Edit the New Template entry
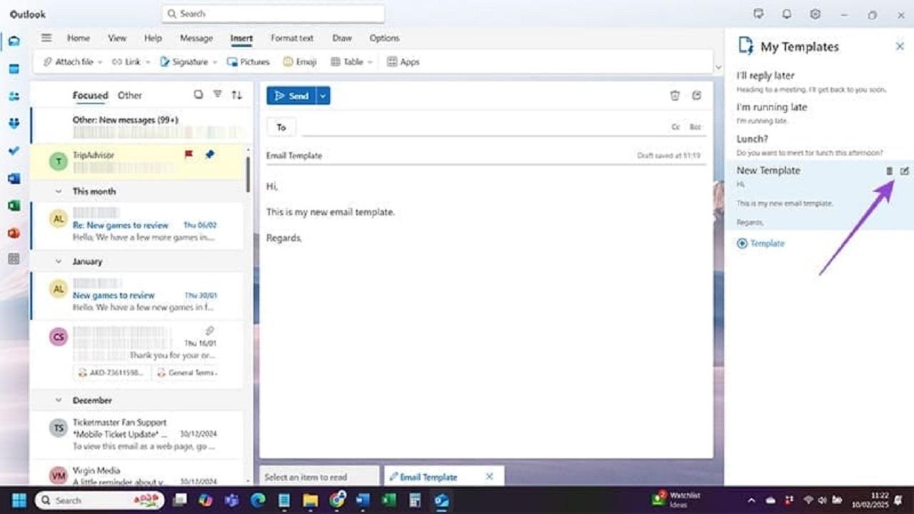The height and width of the screenshot is (514, 914). (x=905, y=171)
